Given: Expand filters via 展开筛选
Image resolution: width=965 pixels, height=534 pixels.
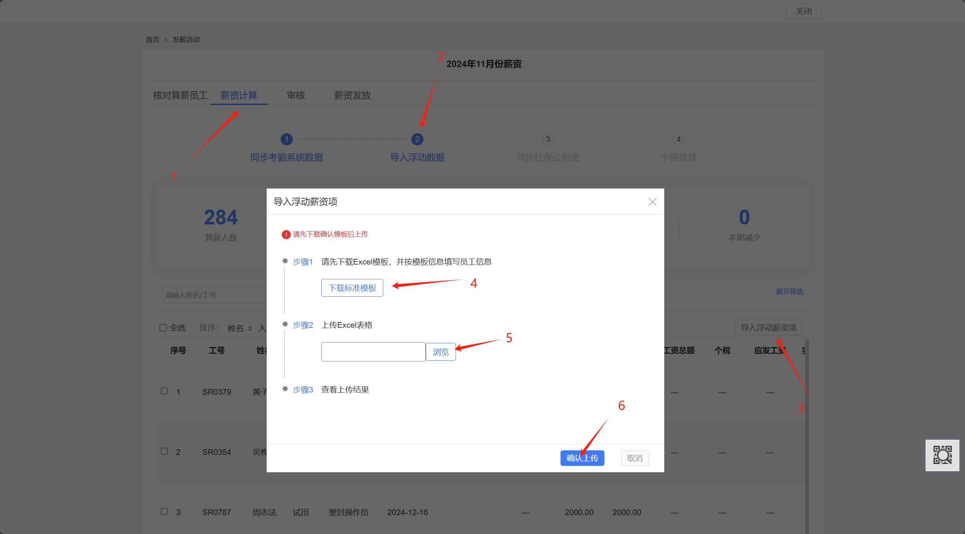Looking at the screenshot, I should pos(789,292).
